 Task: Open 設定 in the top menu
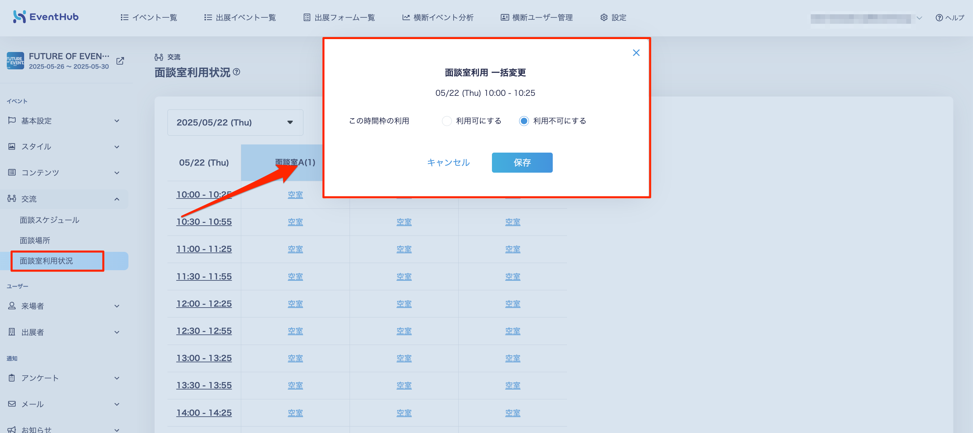(614, 17)
